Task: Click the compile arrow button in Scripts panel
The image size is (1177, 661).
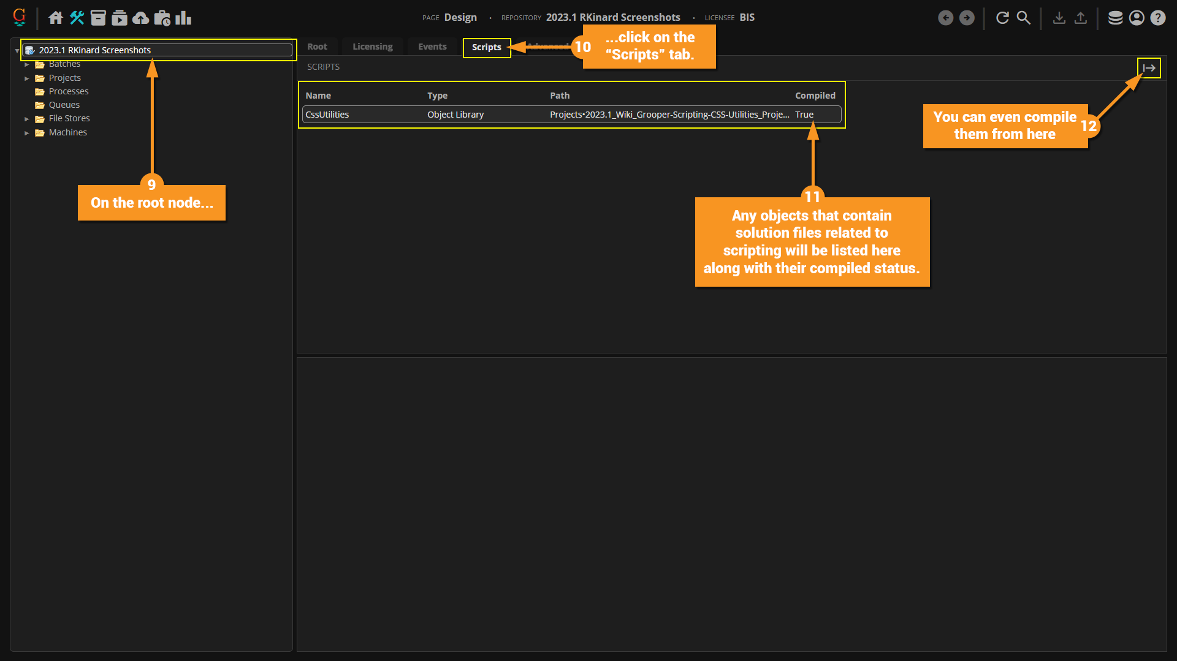Action: (x=1149, y=68)
